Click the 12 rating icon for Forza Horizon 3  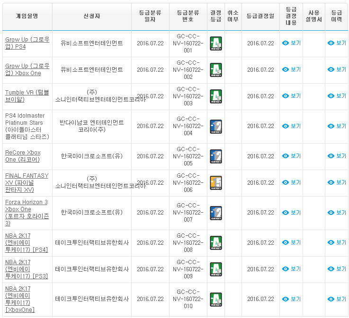pos(215,213)
